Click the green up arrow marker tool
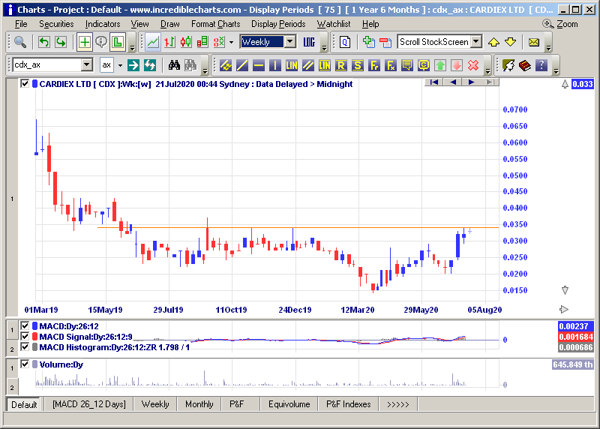The image size is (600, 429). pos(440,65)
